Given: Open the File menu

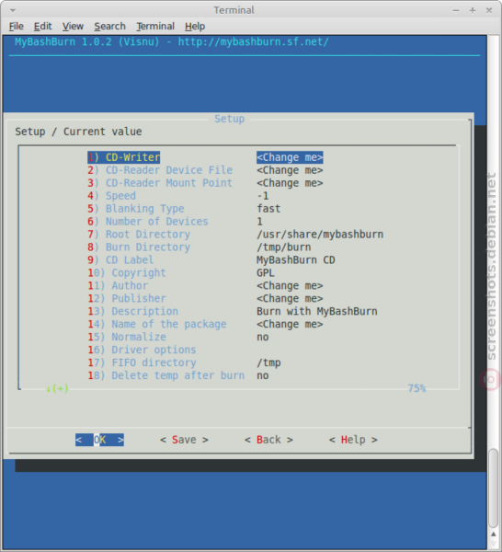Looking at the screenshot, I should [17, 27].
